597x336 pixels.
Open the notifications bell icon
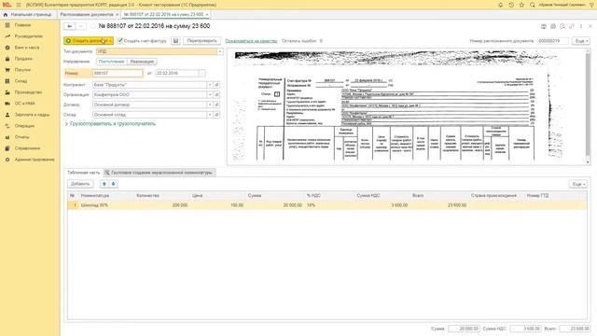click(x=500, y=5)
